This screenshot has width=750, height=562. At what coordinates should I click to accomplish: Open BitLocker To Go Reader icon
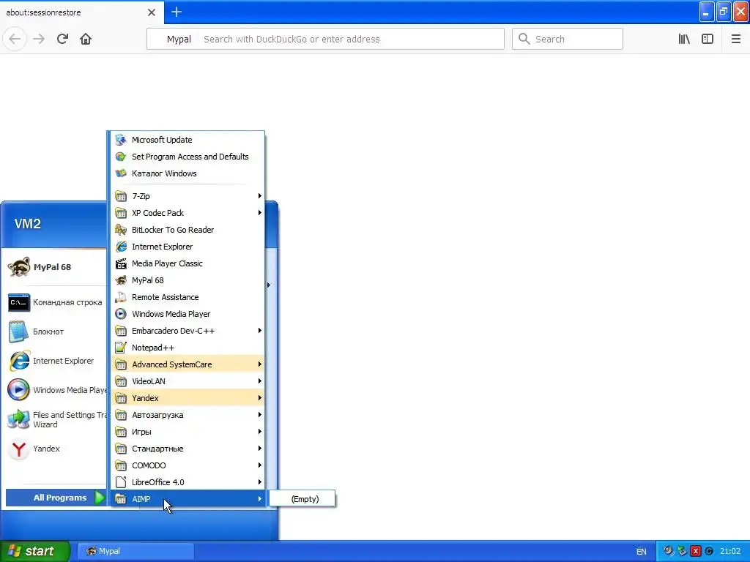coord(121,230)
